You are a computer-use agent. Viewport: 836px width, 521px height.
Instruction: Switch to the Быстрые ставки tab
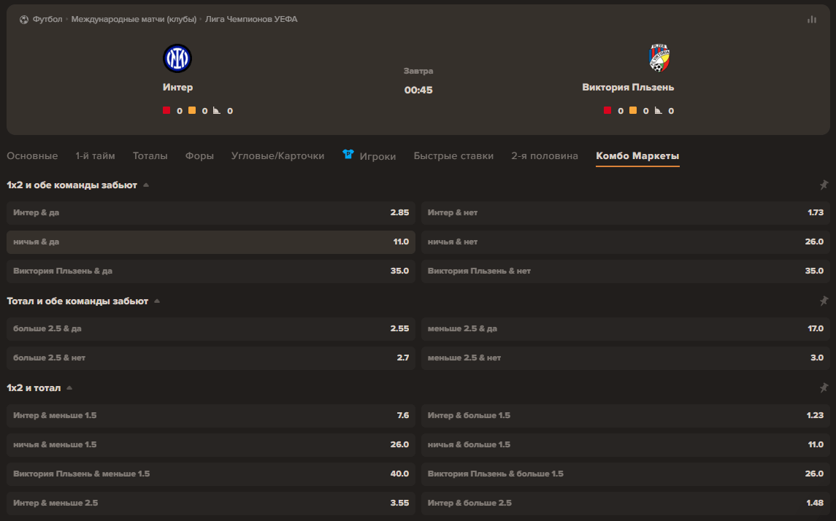453,156
